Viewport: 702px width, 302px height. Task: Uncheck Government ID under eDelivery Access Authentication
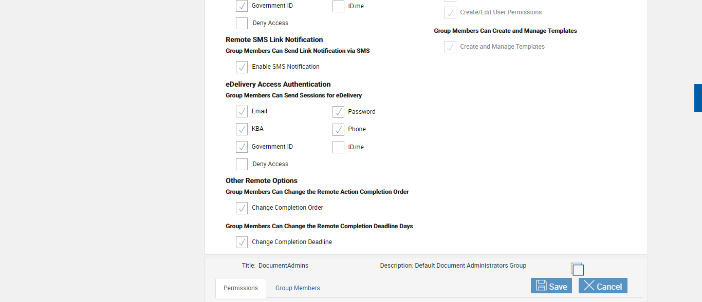[242, 147]
